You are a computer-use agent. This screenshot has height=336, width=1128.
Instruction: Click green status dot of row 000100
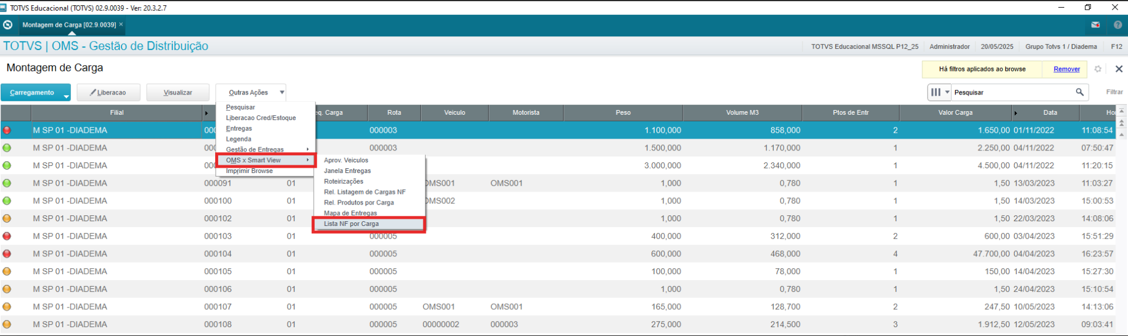coord(7,201)
